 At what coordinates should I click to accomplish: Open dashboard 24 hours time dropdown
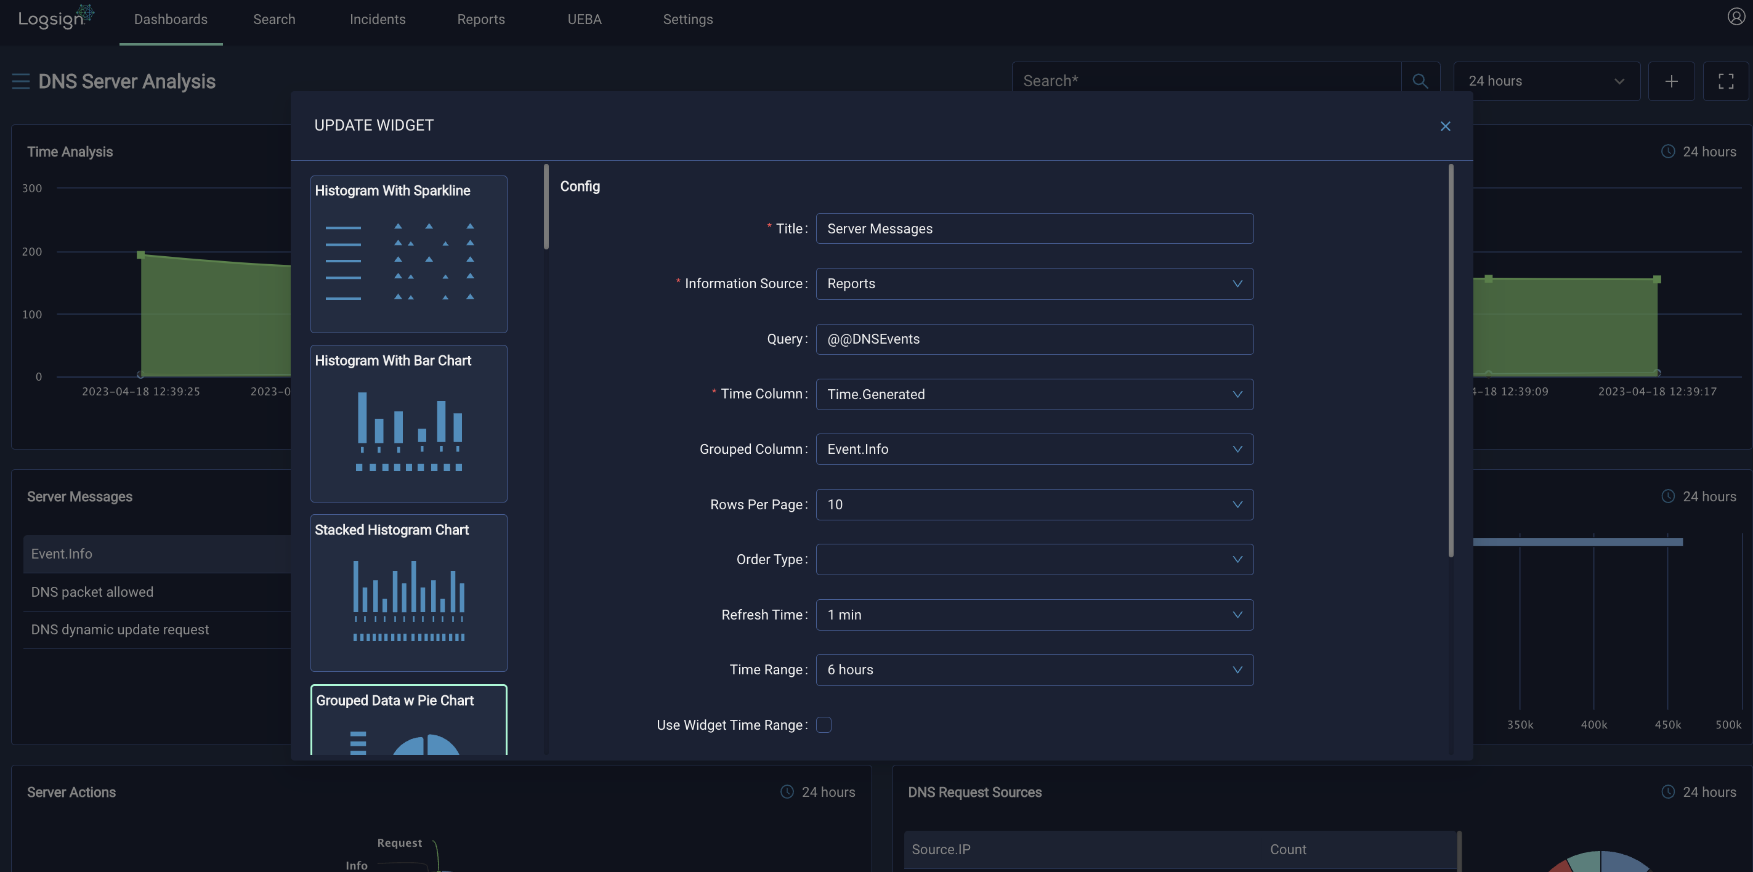pos(1546,82)
